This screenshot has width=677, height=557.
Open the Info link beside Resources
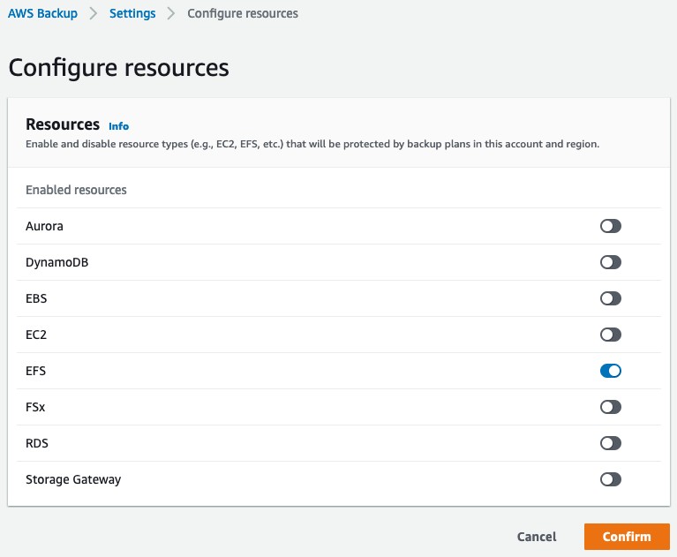coord(118,126)
